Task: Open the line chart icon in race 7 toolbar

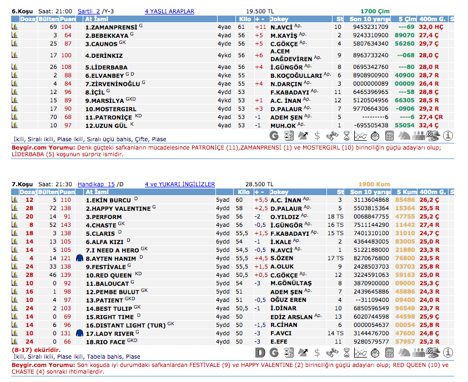Action: click(360, 353)
